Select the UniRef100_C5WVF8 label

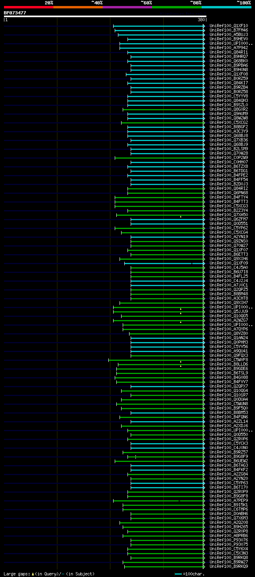(229, 360)
